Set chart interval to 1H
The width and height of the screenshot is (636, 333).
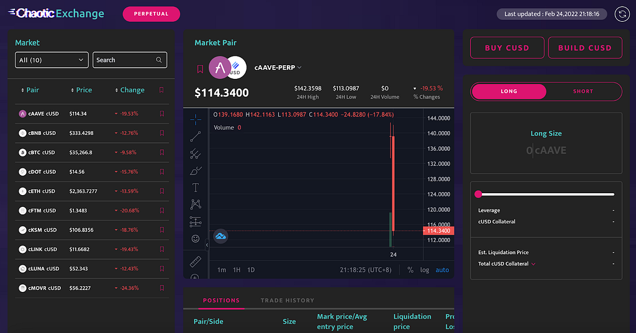[x=237, y=270]
